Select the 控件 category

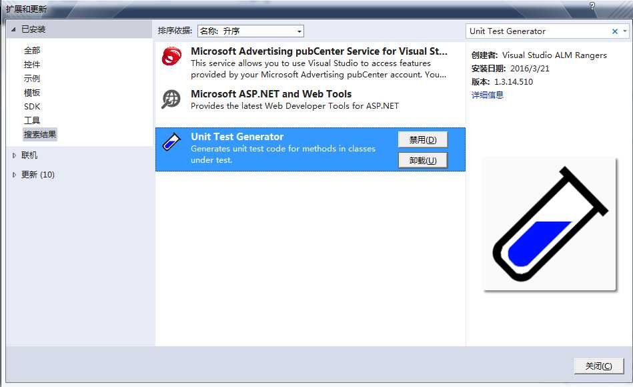pyautogui.click(x=32, y=65)
